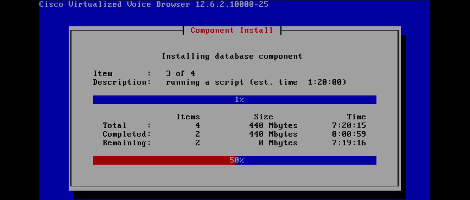Image resolution: width=470 pixels, height=200 pixels.
Task: Click the red Component Install dialog title
Action: [232, 30]
